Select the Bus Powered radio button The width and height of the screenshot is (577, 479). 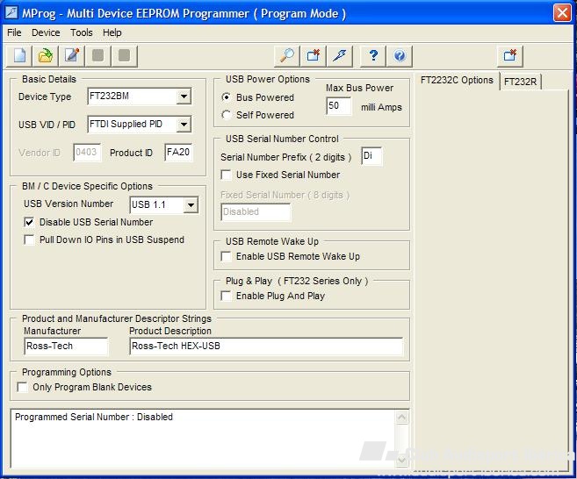[227, 97]
